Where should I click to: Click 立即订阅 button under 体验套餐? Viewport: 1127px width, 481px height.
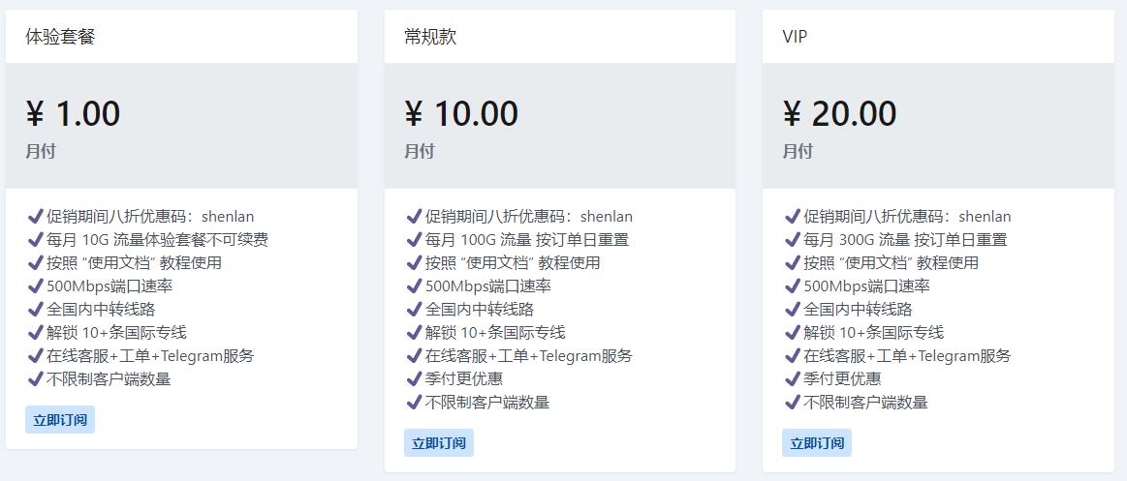(x=60, y=420)
